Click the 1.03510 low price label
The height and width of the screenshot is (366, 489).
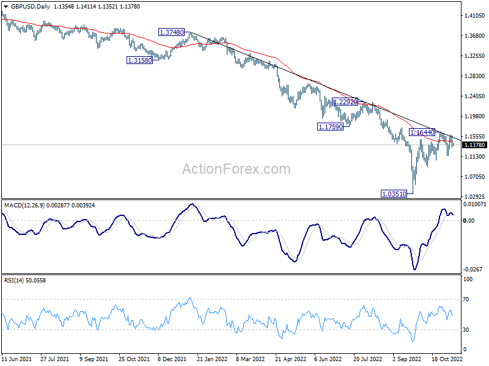click(395, 193)
